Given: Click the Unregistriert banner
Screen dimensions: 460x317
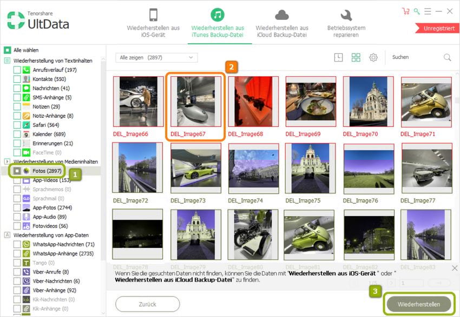Looking at the screenshot, I should pyautogui.click(x=437, y=29).
